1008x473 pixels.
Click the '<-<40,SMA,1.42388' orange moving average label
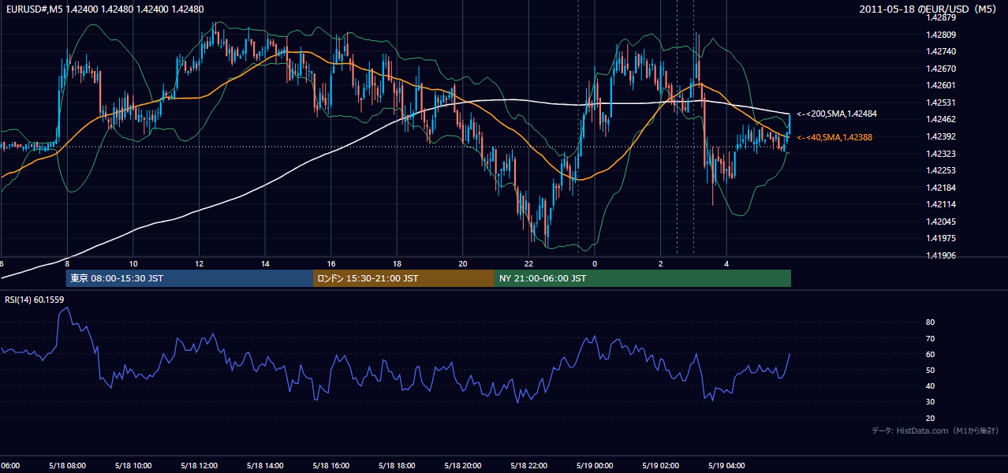point(834,137)
